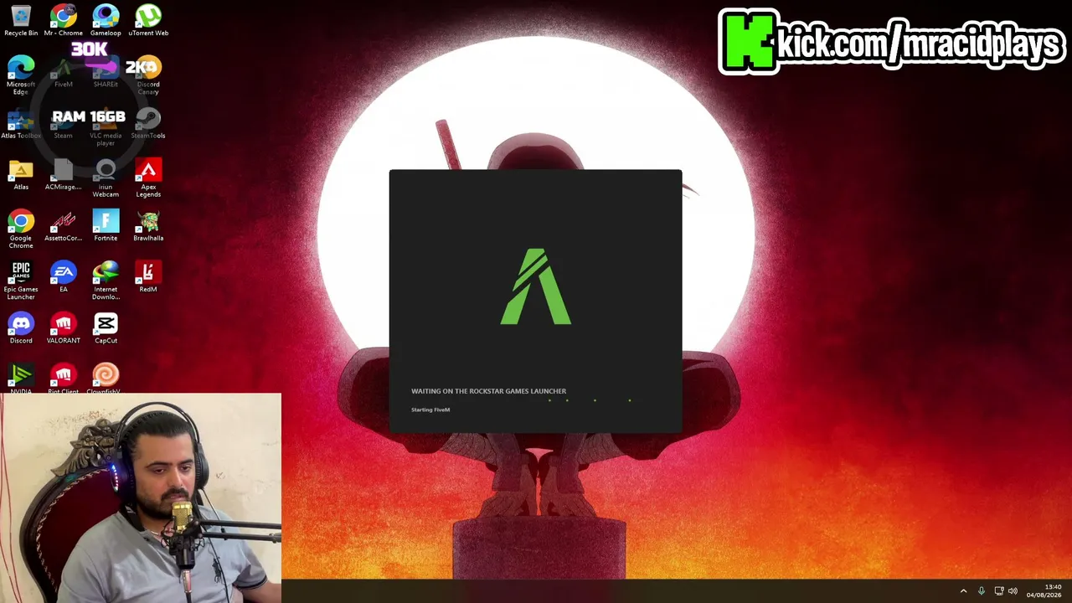Open the Recycle Bin desktop icon
The image size is (1072, 603).
click(21, 21)
